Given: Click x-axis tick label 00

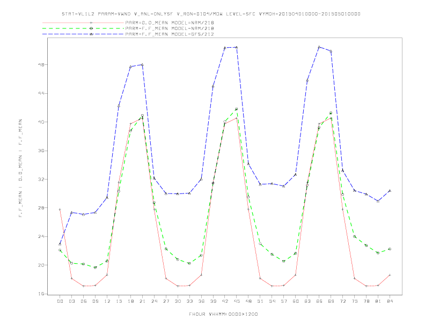Looking at the screenshot, I should (x=60, y=301).
